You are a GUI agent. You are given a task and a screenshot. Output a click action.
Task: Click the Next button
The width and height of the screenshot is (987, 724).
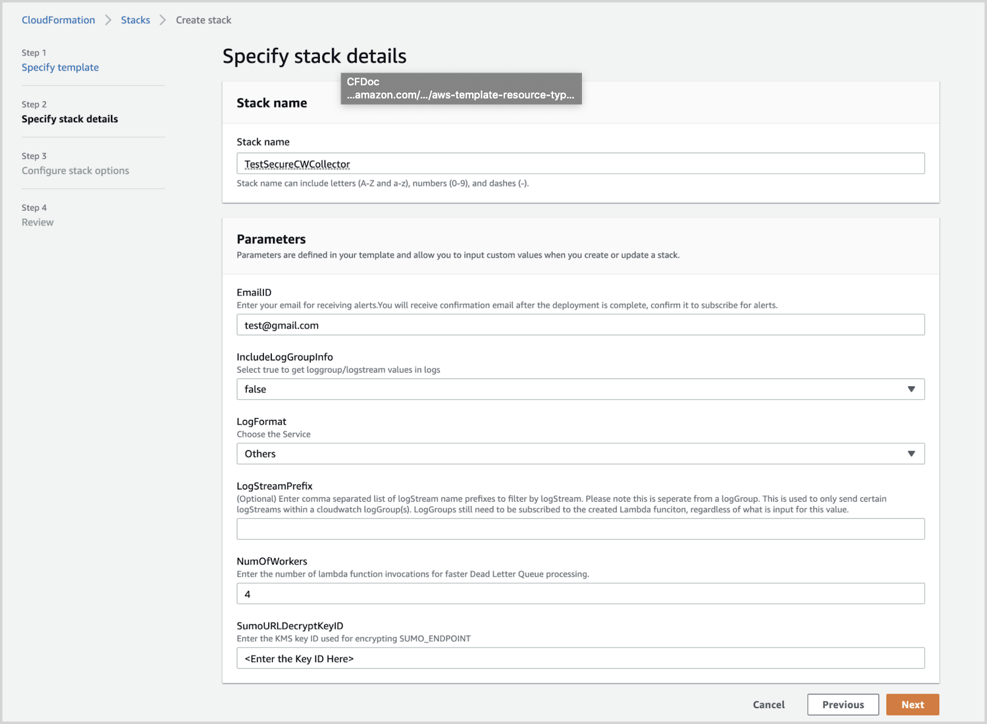[913, 704]
